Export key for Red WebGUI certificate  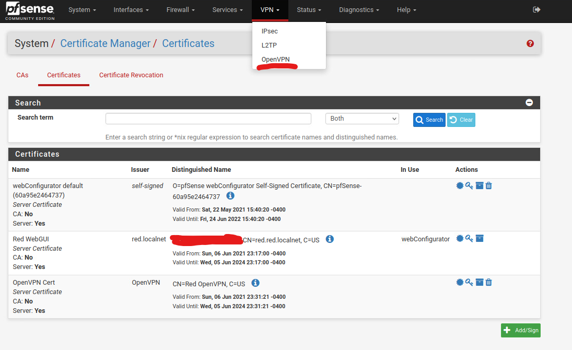(469, 238)
